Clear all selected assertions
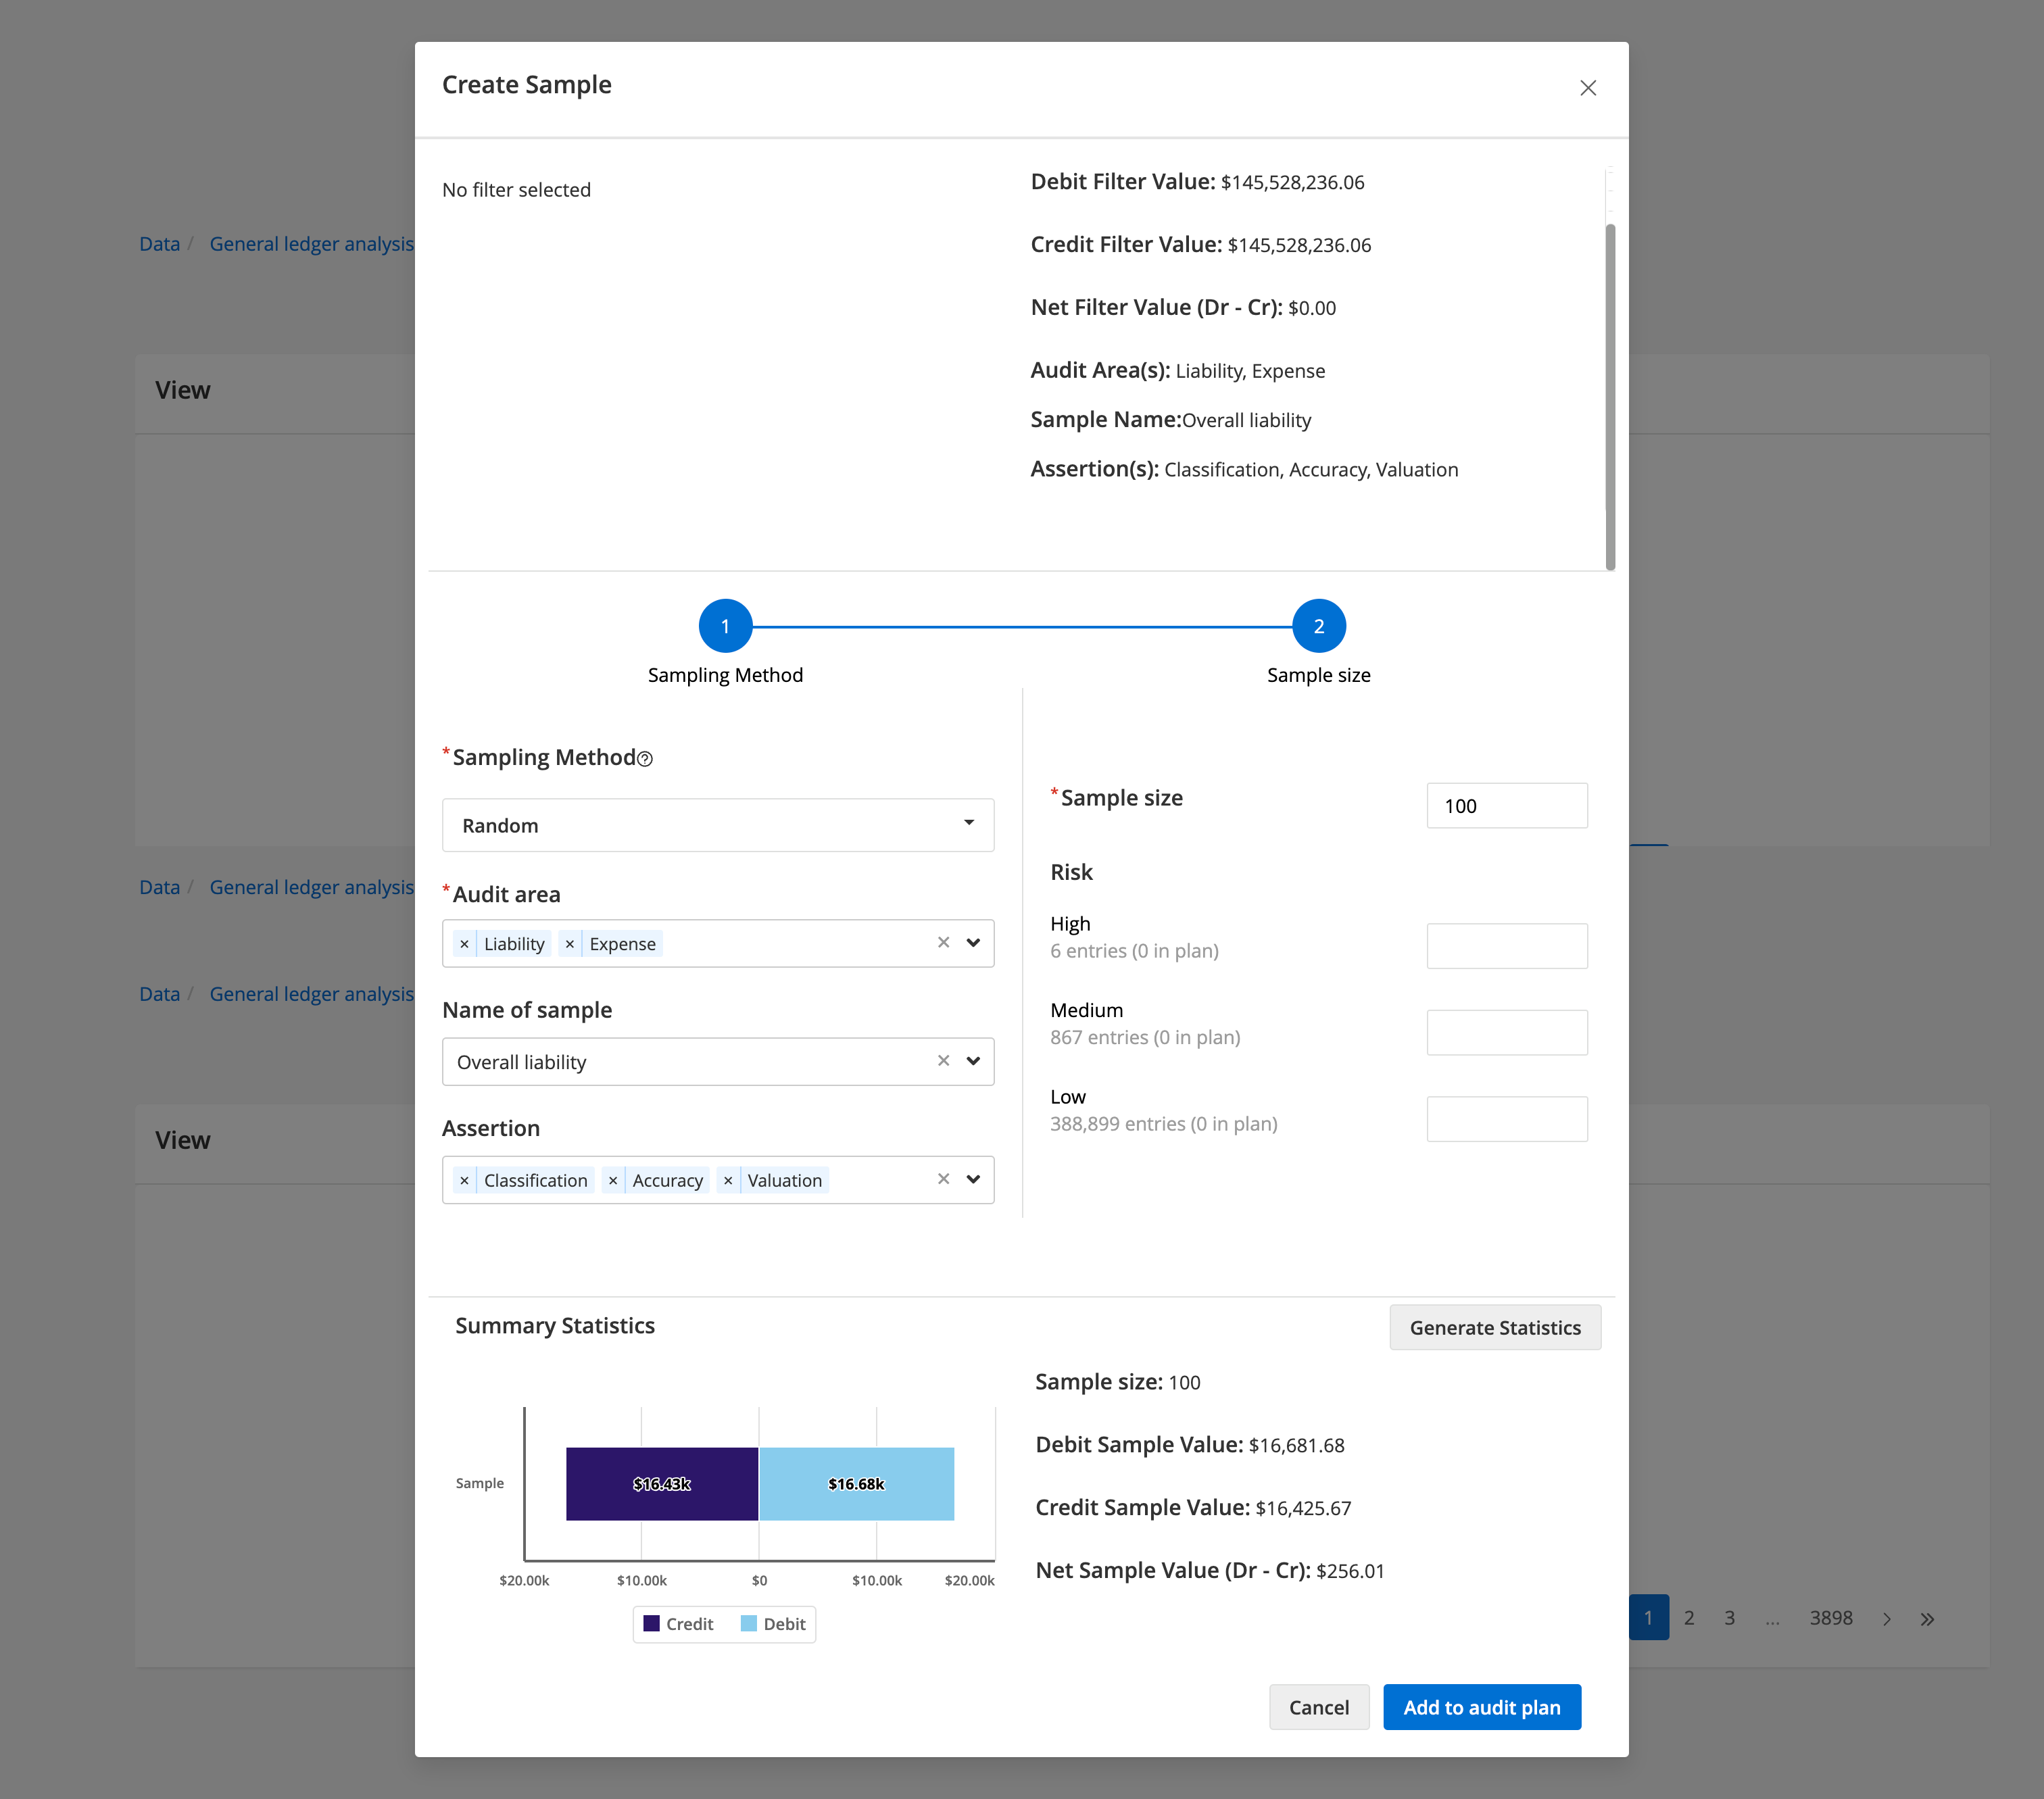Image resolution: width=2044 pixels, height=1799 pixels. (943, 1180)
